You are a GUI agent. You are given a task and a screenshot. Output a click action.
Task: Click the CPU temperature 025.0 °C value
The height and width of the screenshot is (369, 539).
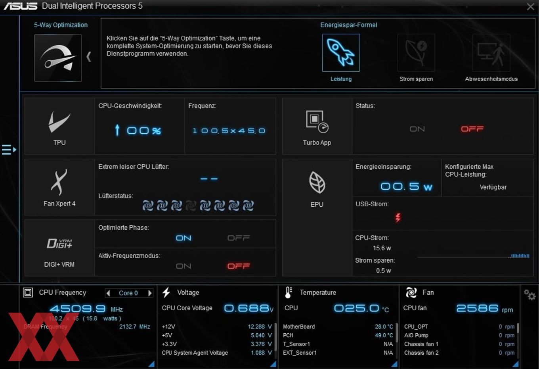[x=361, y=308]
